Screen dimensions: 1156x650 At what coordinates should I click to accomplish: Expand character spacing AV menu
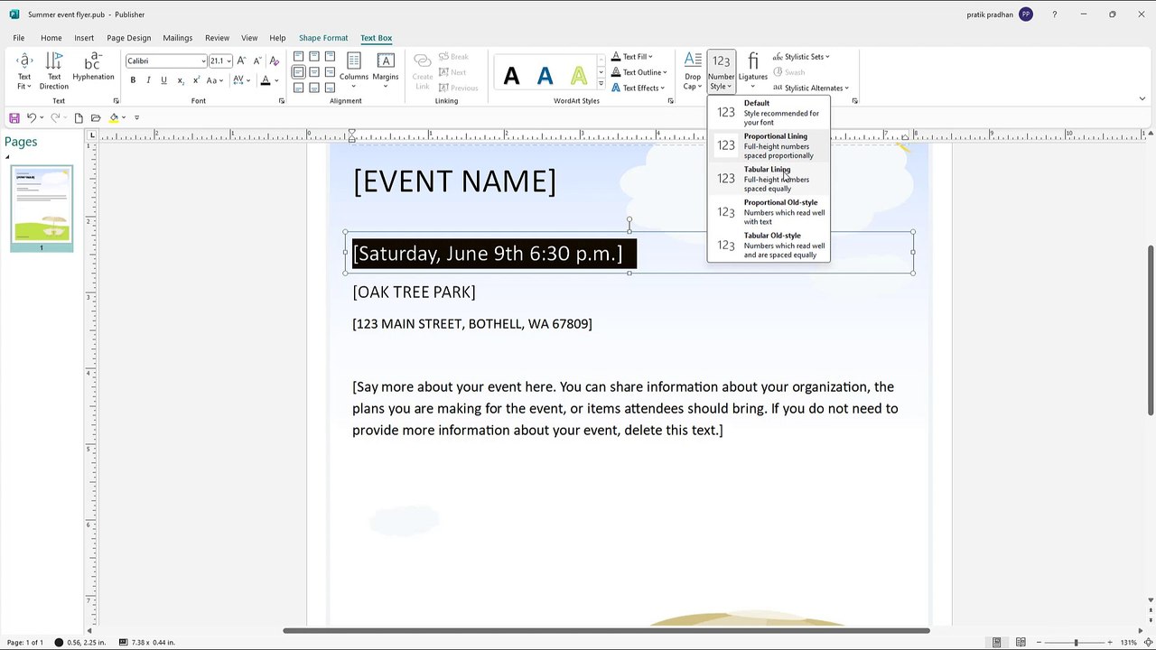click(x=242, y=80)
